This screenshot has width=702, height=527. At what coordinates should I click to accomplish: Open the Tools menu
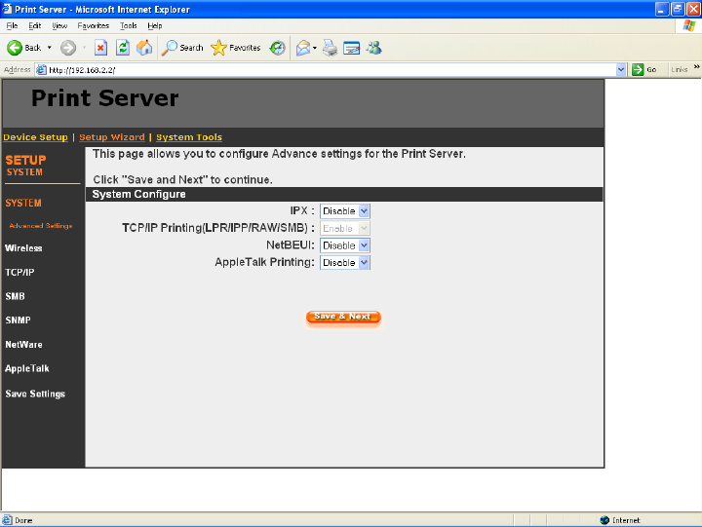click(x=128, y=25)
